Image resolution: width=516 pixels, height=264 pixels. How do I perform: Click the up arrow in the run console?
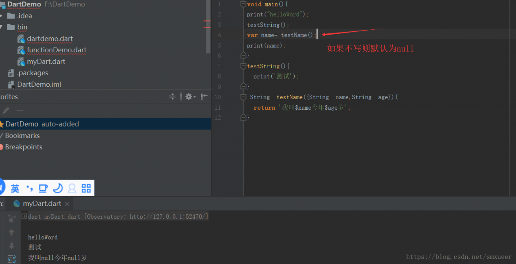11,232
